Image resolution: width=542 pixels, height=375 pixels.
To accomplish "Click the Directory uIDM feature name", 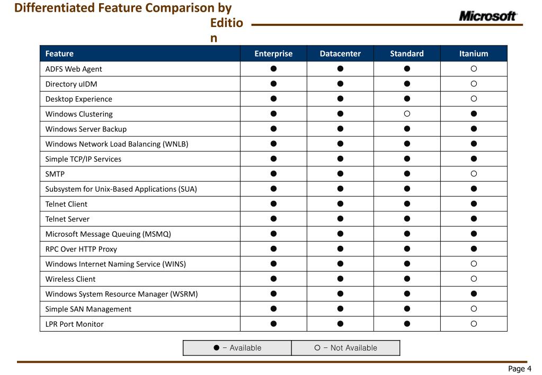I will coord(71,84).
